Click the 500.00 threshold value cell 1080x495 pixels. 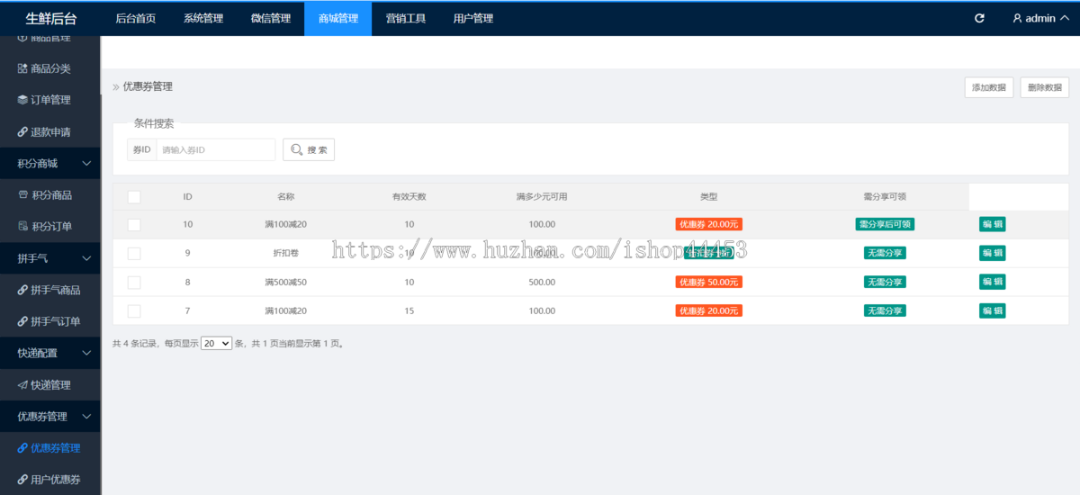pyautogui.click(x=542, y=283)
